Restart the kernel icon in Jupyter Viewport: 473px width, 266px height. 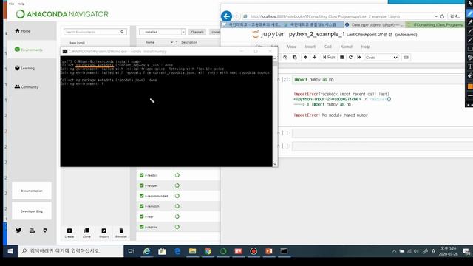(350, 58)
